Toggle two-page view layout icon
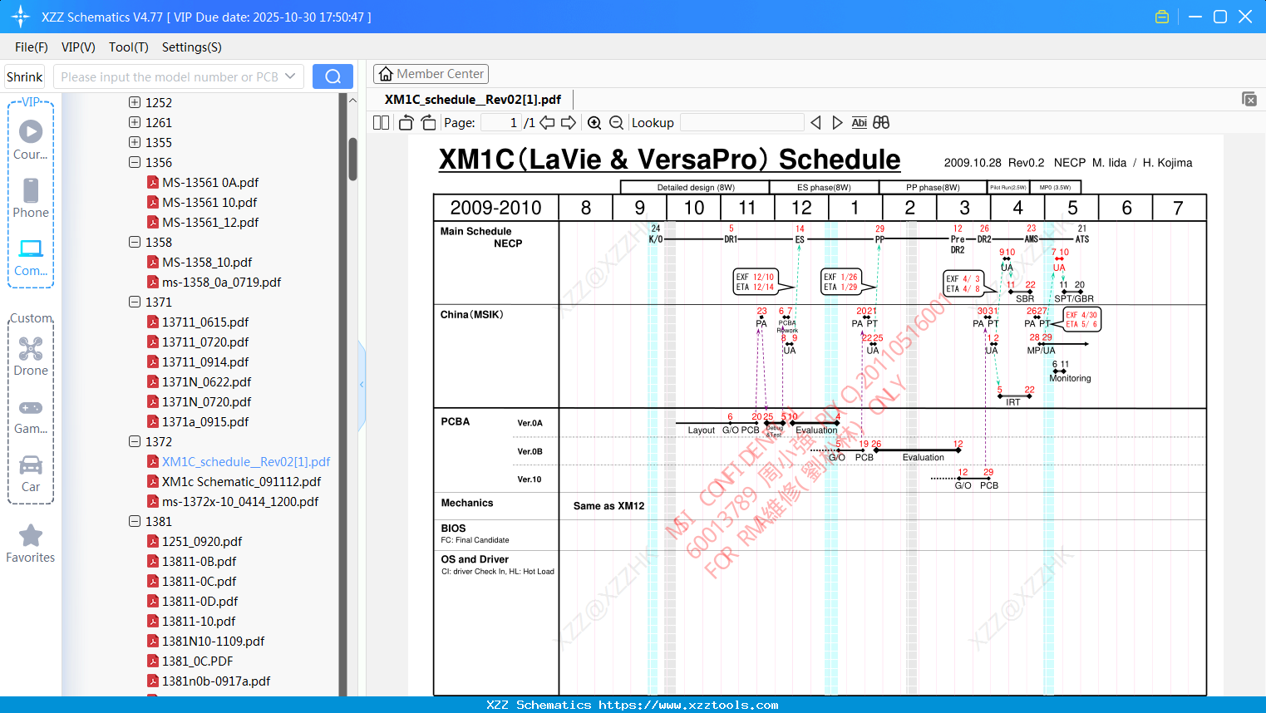This screenshot has height=713, width=1266. (x=382, y=123)
